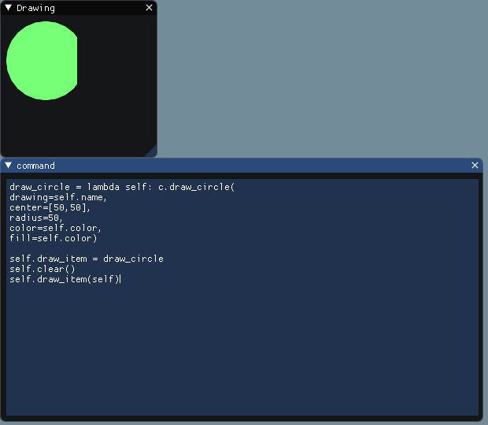Click on the 'color=self.color,' line

(x=55, y=228)
